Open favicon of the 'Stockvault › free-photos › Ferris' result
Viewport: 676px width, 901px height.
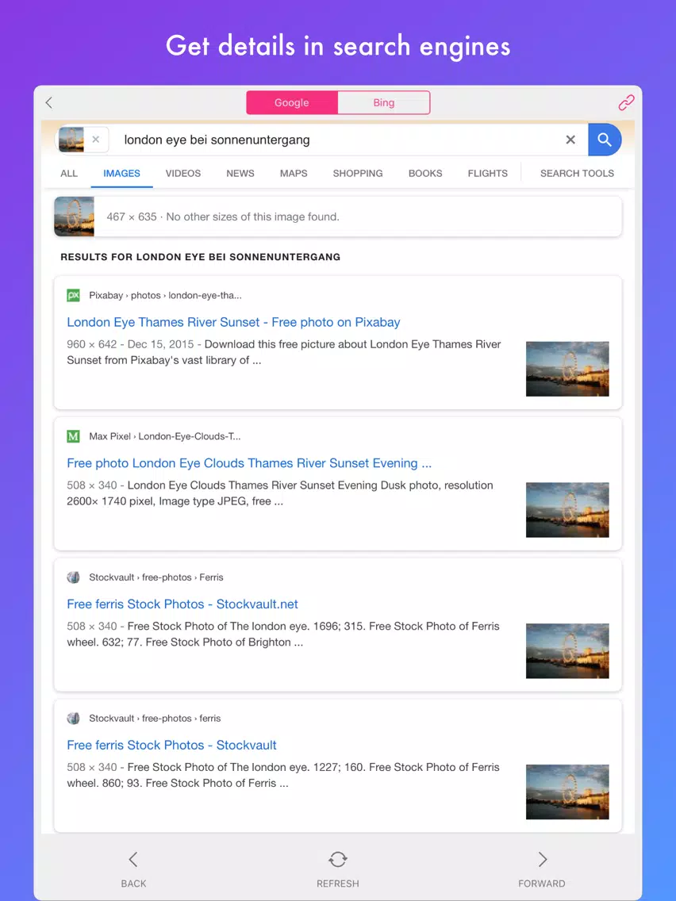74,577
